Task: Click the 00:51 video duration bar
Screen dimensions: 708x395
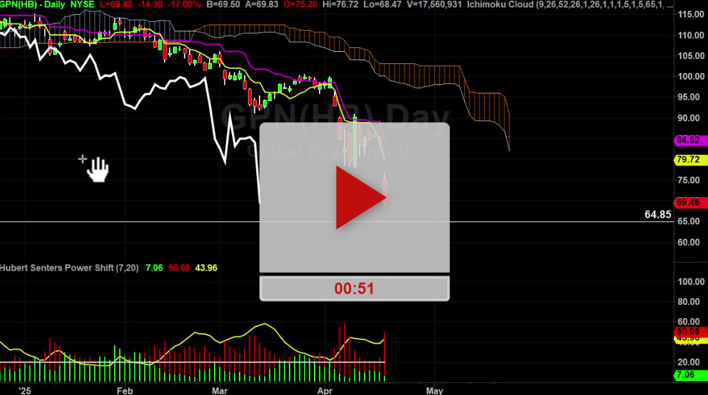Action: coord(354,289)
